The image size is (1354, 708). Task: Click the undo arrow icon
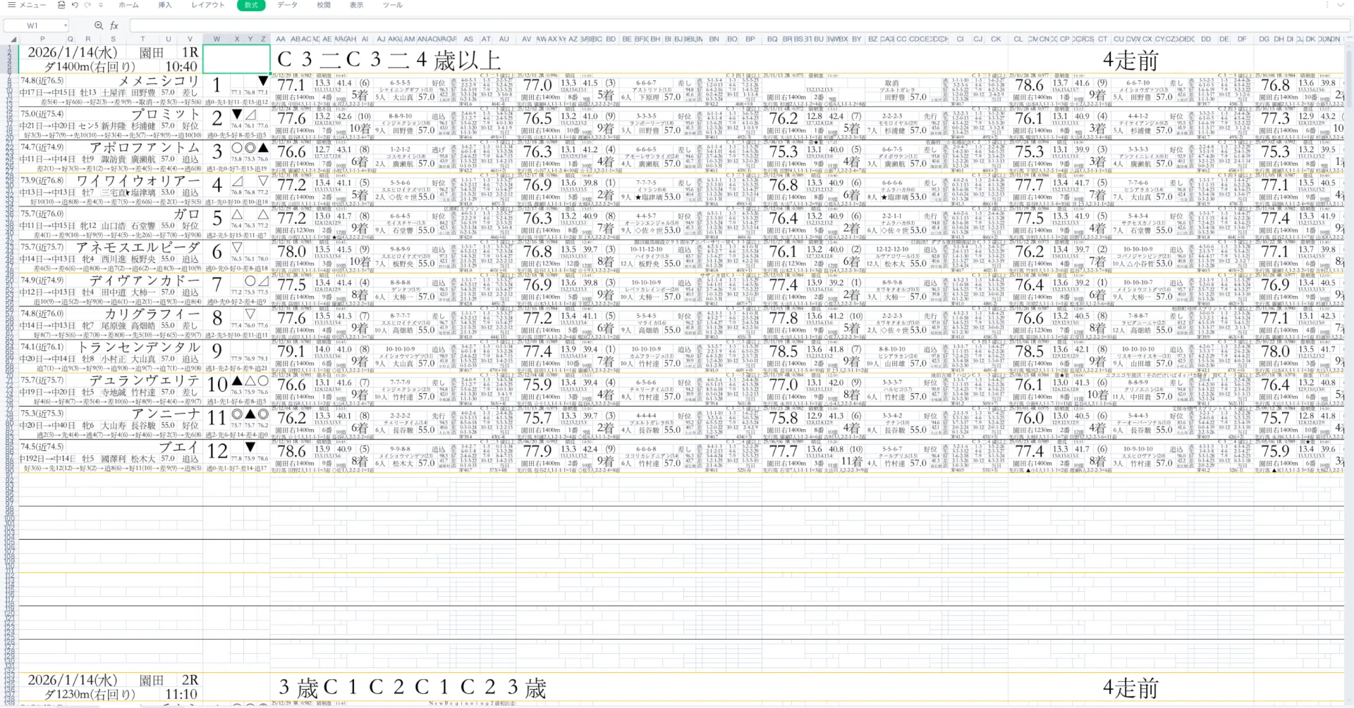tap(75, 5)
